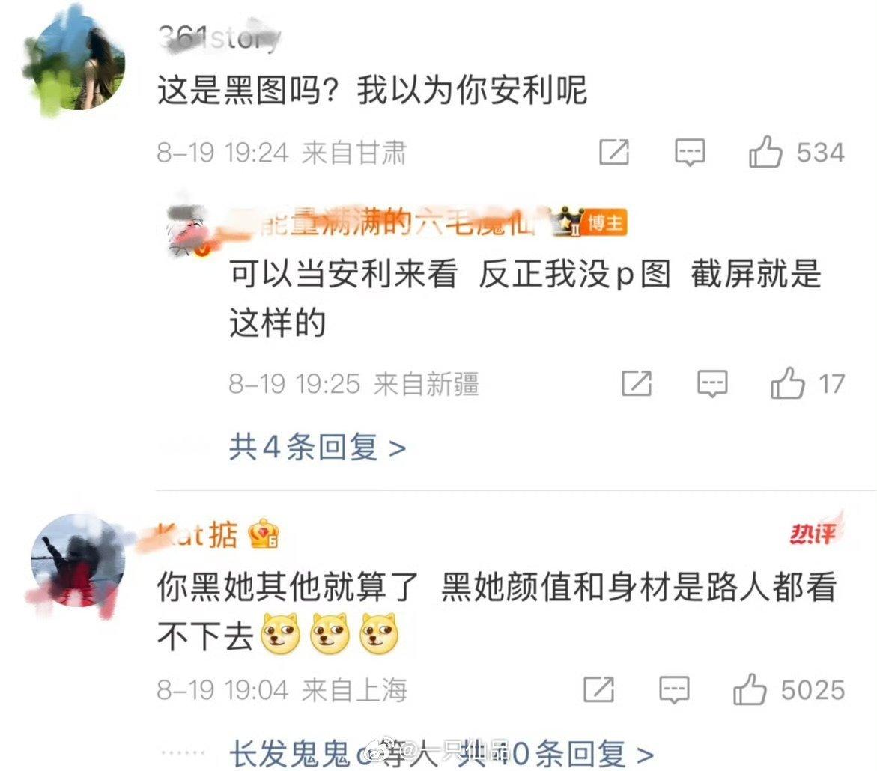
Task: Click the crown membership badge beside Kat掂
Action: 264,534
